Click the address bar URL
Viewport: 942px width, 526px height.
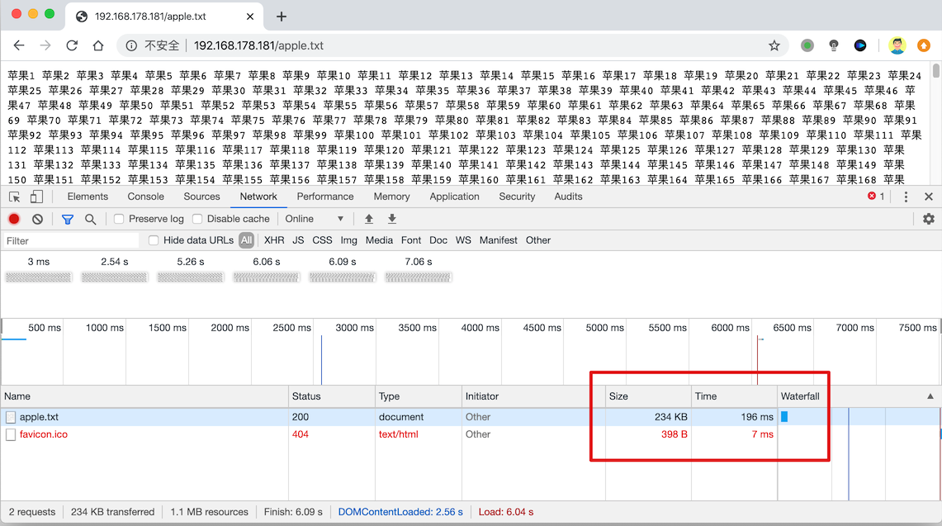pos(258,45)
